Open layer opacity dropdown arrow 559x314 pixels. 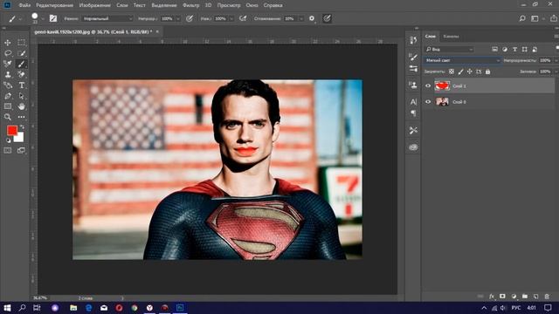[x=556, y=60]
